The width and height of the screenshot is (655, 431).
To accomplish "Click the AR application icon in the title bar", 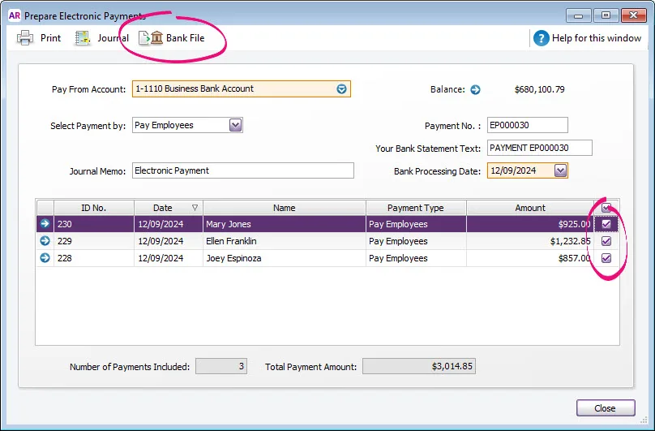I will 15,15.
